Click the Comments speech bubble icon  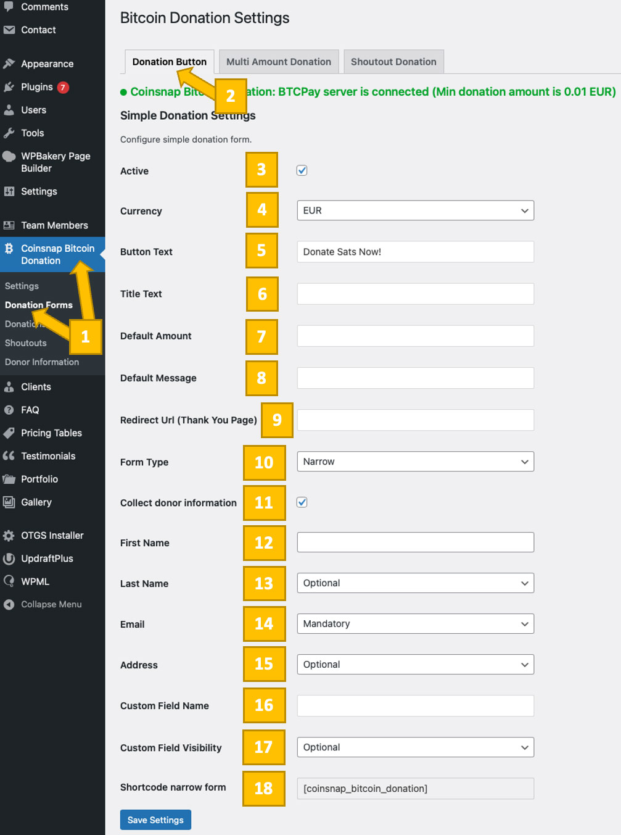click(x=10, y=6)
